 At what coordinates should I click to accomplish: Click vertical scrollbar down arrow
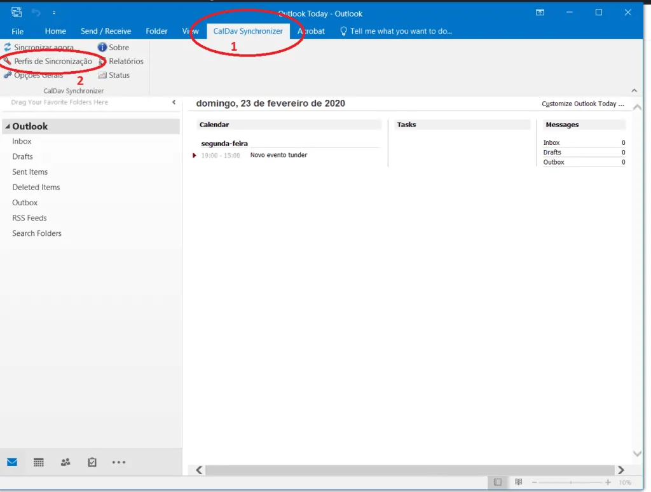click(x=637, y=454)
